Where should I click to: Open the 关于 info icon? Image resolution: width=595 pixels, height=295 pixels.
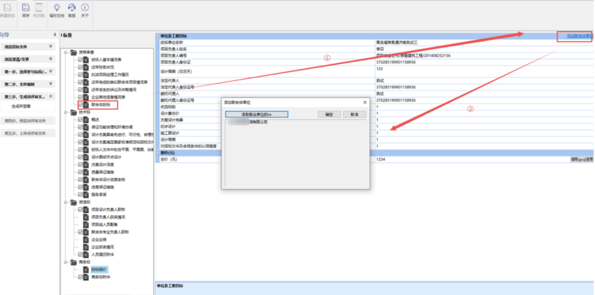[x=85, y=8]
